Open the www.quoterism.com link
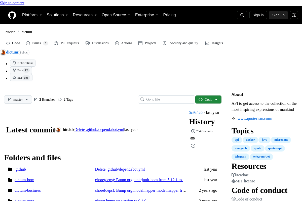Screen dimensions: 302x201 [255, 119]
